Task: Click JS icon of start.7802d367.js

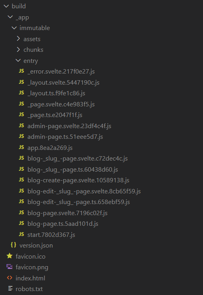Action: tap(21, 234)
